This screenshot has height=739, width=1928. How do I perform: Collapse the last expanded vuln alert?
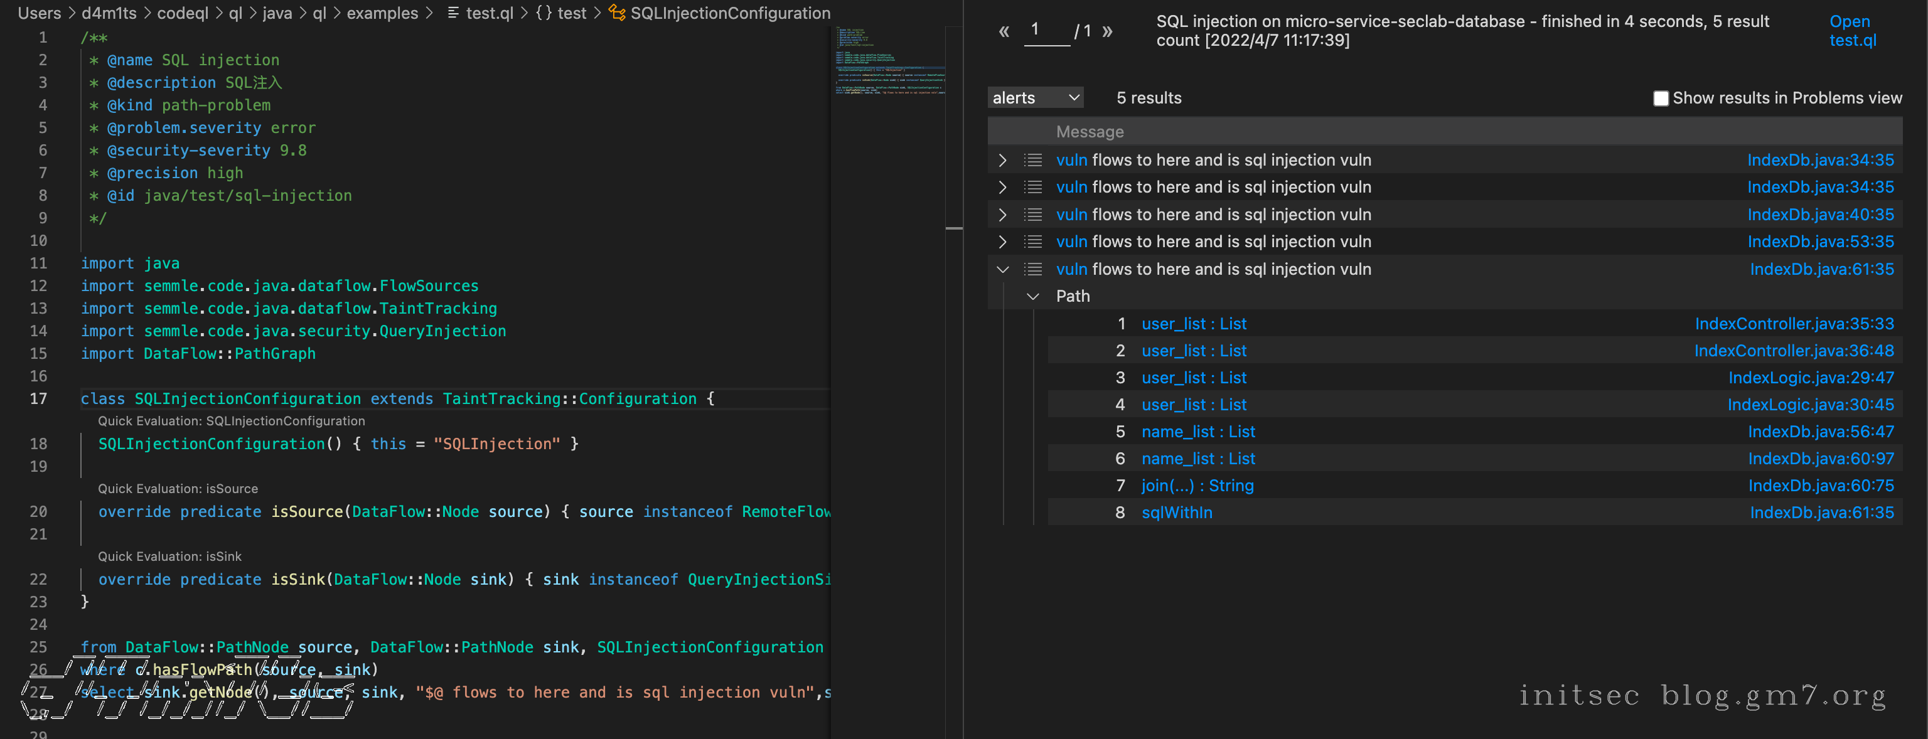click(1002, 269)
